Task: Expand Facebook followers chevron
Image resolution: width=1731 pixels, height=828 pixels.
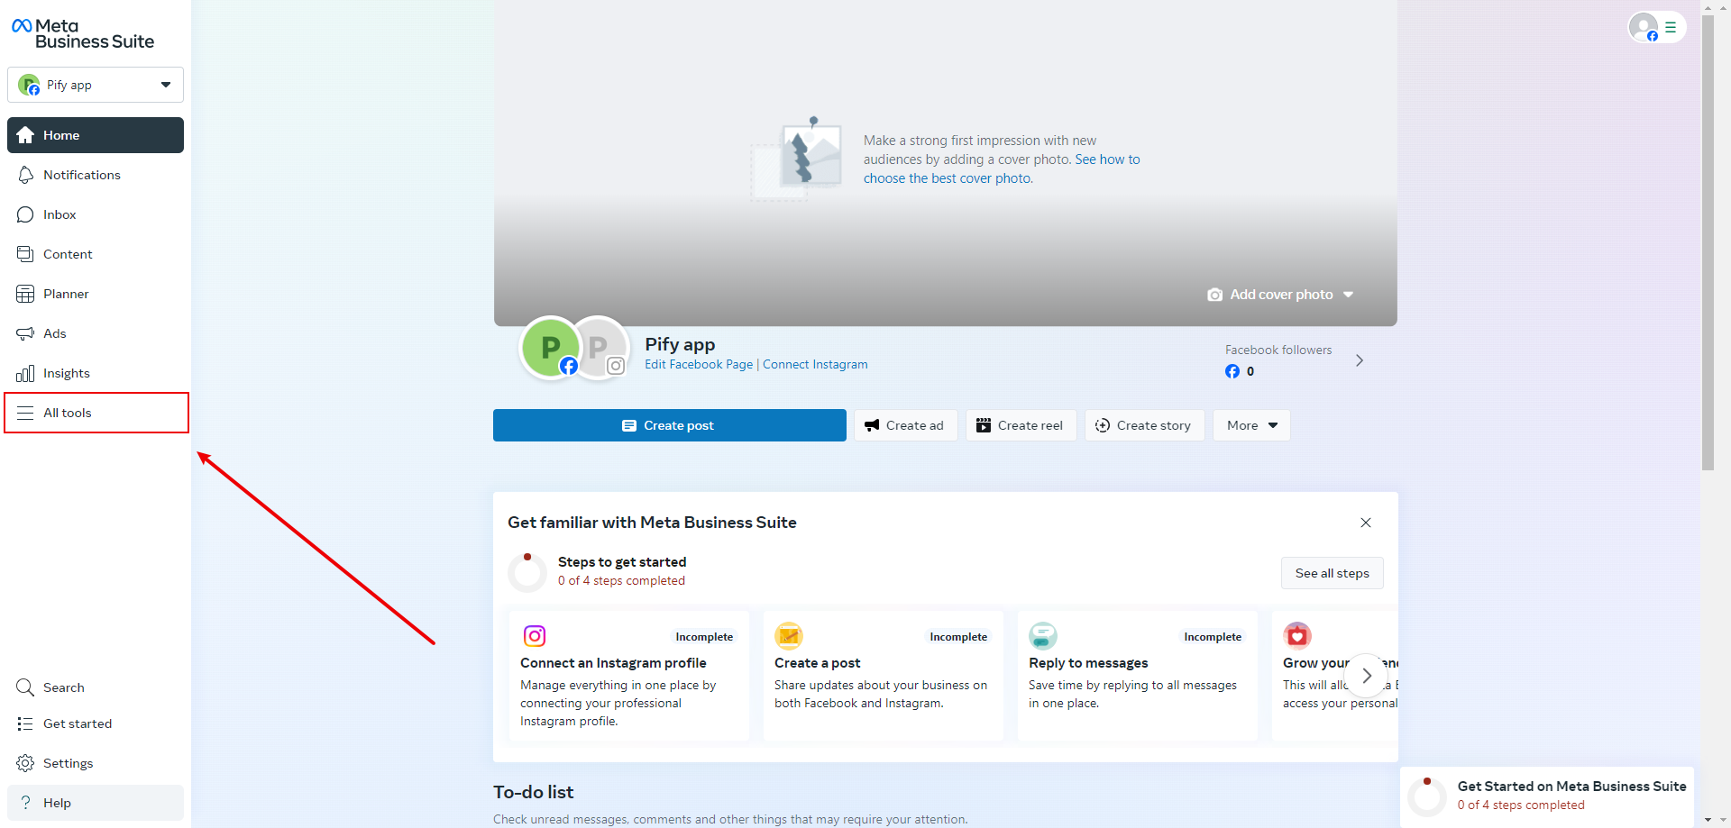Action: [1360, 360]
